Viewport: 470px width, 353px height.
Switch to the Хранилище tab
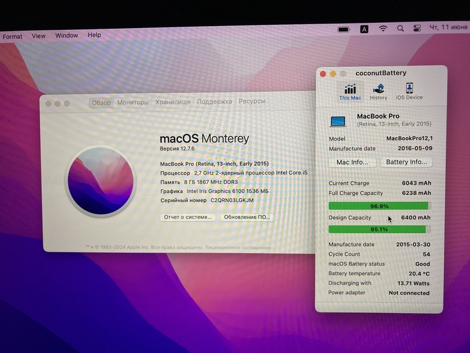point(173,102)
